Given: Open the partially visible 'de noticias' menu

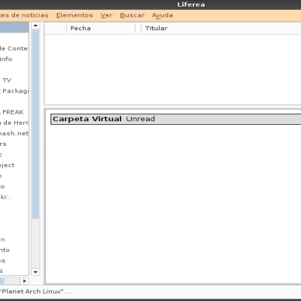Looking at the screenshot, I should click(24, 15).
